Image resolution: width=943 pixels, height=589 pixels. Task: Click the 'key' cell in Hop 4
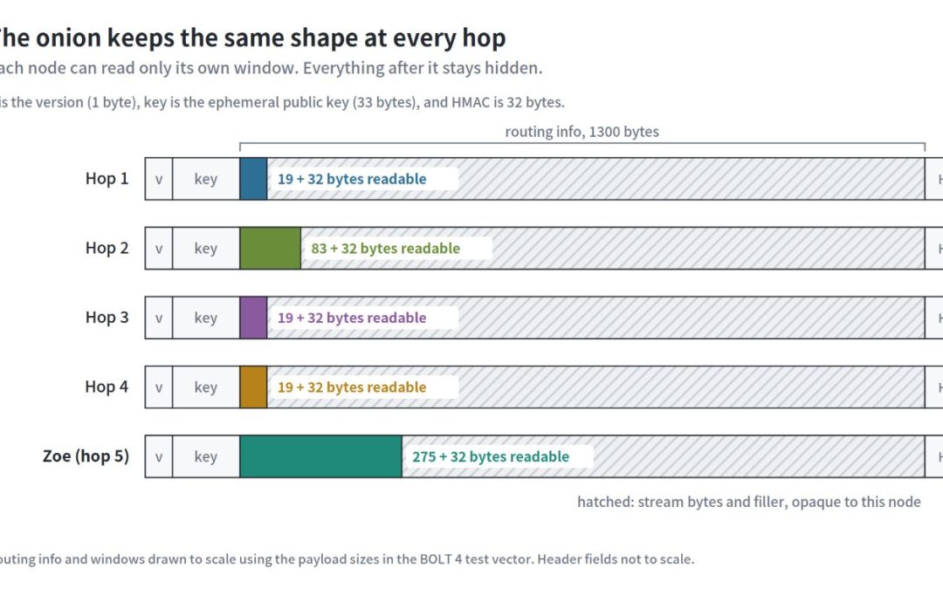click(206, 387)
